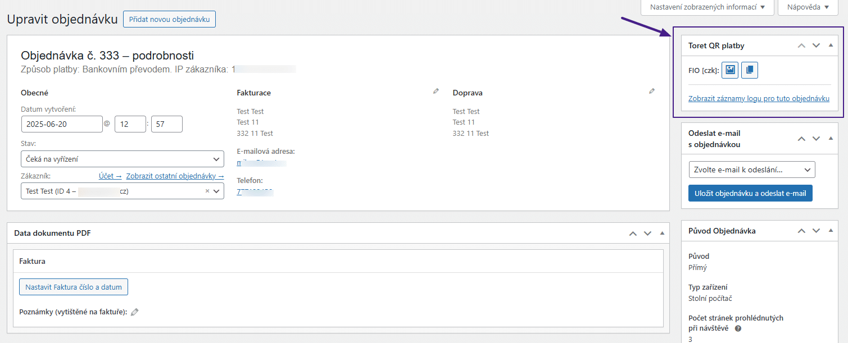Open Nastavení zobrazených informací tab
This screenshot has width=848, height=343.
pos(708,7)
